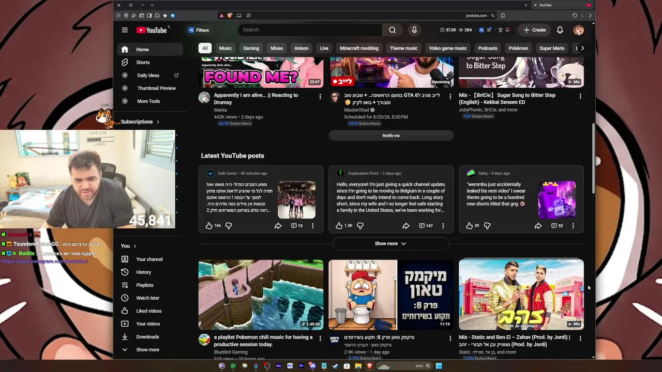This screenshot has width=662, height=372.
Task: Go to Home in the sidebar
Action: click(x=150, y=50)
